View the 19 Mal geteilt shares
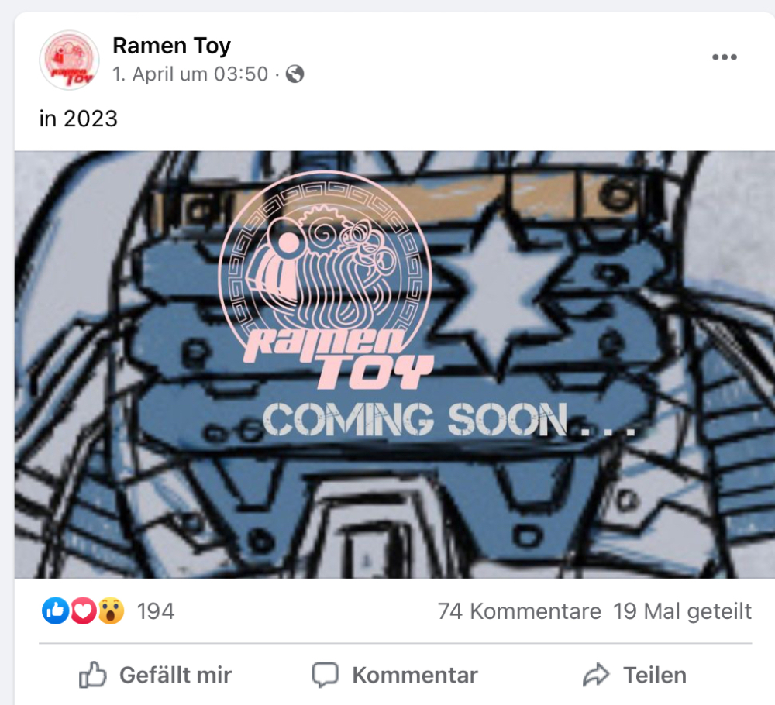Screen dimensions: 775x705 point(682,611)
